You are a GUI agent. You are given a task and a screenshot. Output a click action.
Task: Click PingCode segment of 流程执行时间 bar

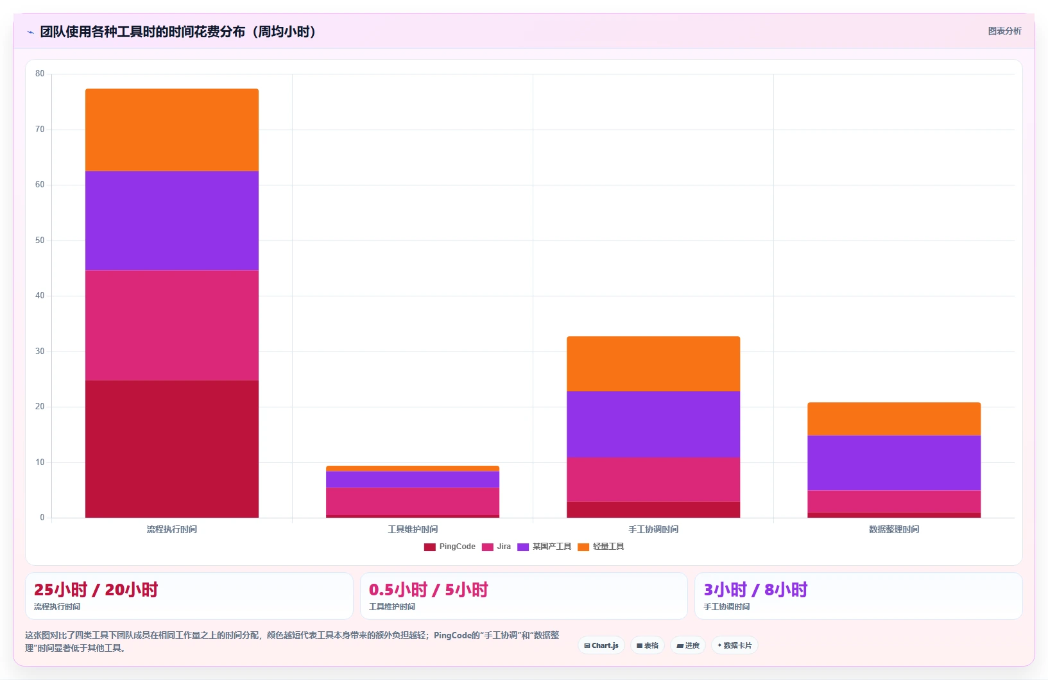172,449
